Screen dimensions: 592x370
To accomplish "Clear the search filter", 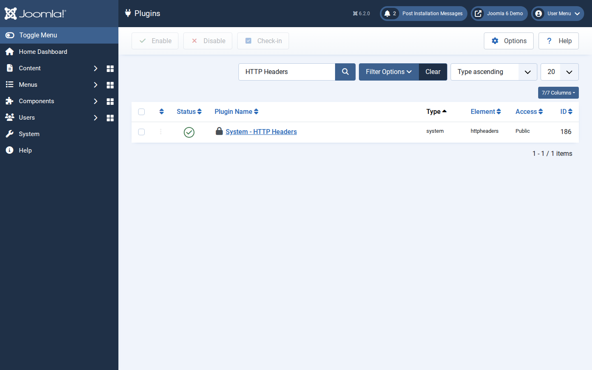I will pyautogui.click(x=433, y=72).
